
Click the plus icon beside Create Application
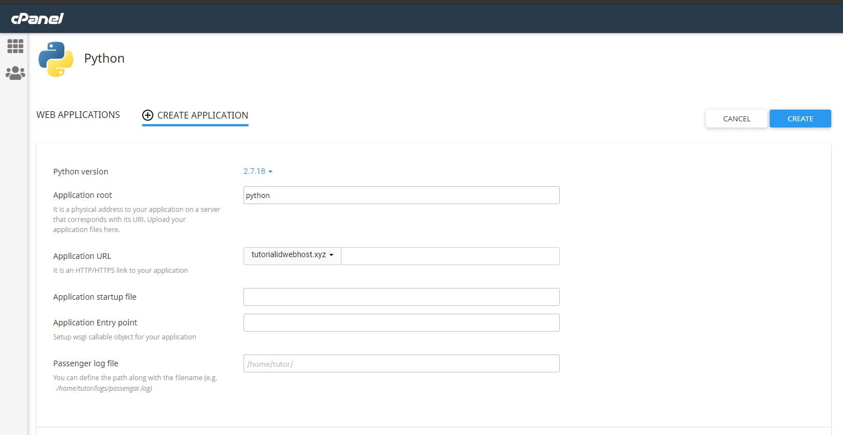148,115
